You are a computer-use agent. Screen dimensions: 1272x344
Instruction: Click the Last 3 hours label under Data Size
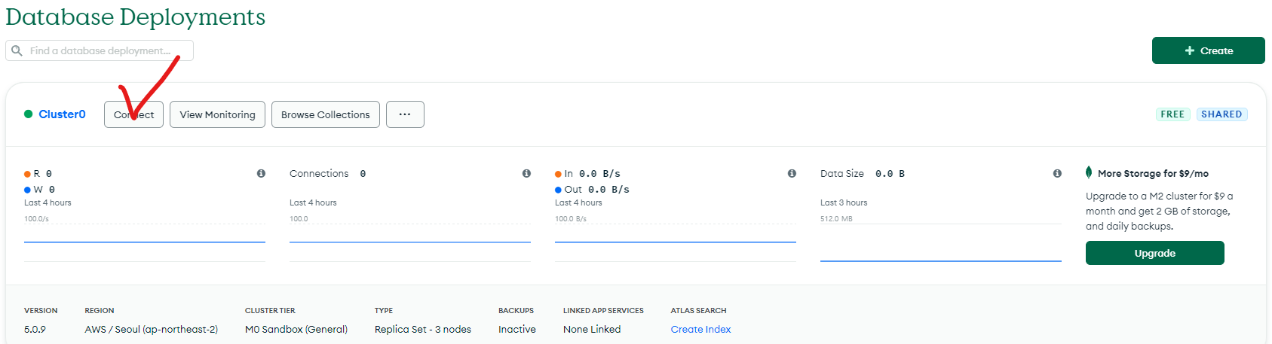tap(844, 202)
